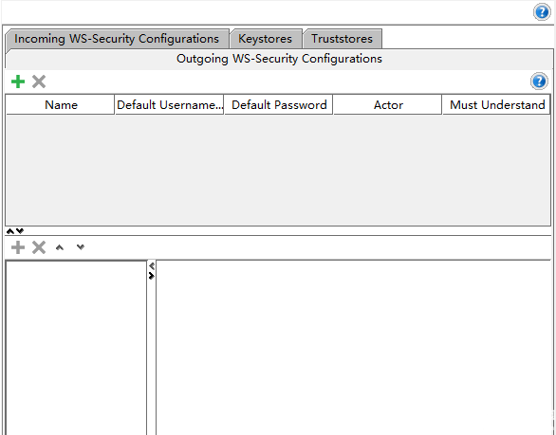Viewport: 556px width, 435px height.
Task: Expand the top pane using the divider down arrow
Action: tap(20, 231)
